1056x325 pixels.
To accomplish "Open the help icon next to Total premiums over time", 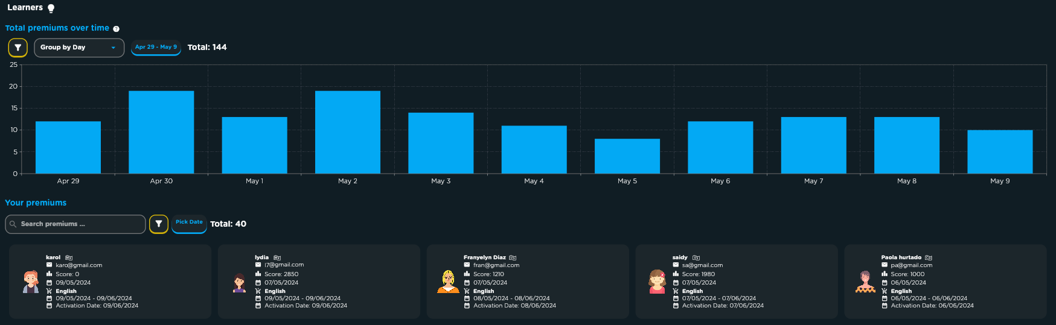I will point(117,29).
